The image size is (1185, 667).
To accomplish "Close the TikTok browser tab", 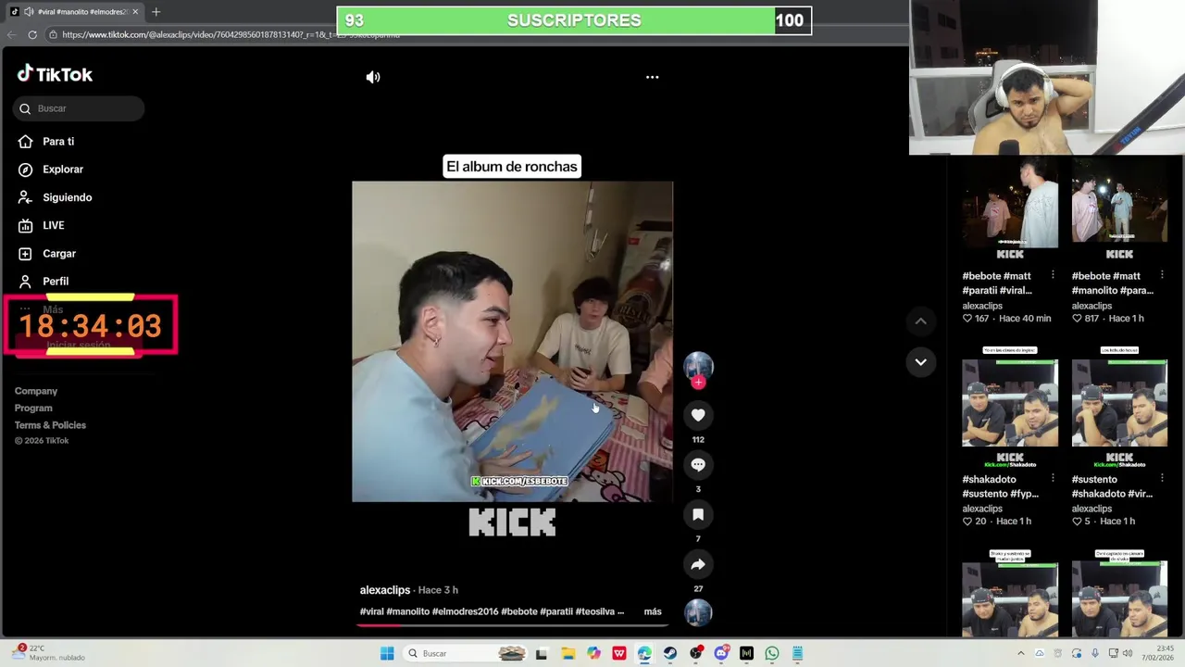I will coord(135,12).
